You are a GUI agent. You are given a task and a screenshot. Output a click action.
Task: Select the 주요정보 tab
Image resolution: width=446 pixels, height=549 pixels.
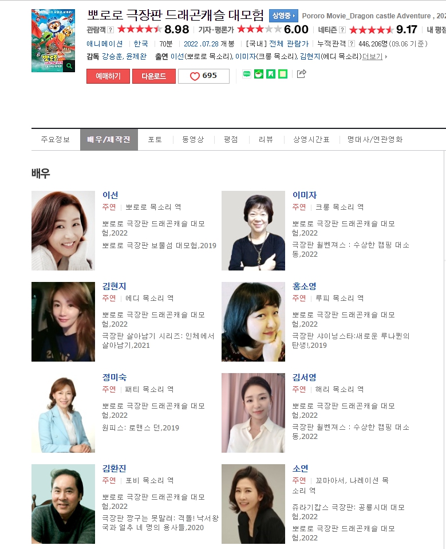pyautogui.click(x=56, y=139)
